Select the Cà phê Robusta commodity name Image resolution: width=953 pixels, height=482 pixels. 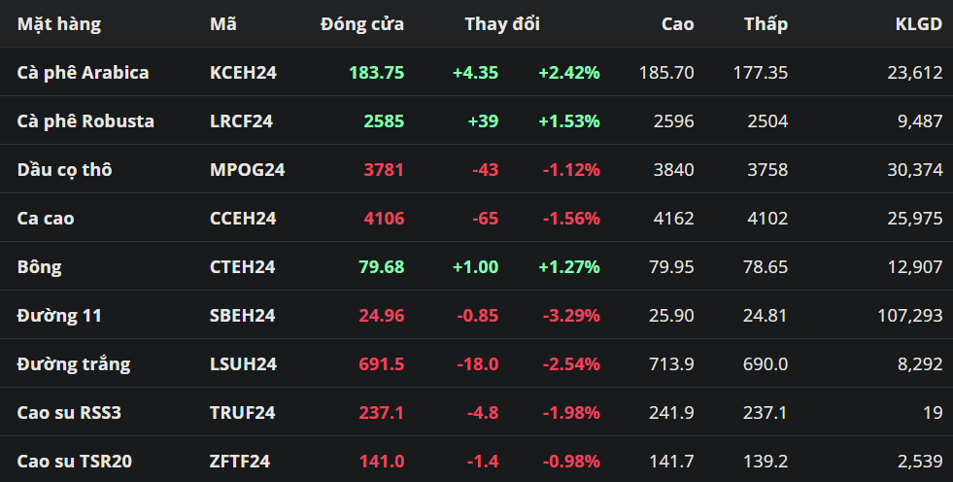pos(85,121)
